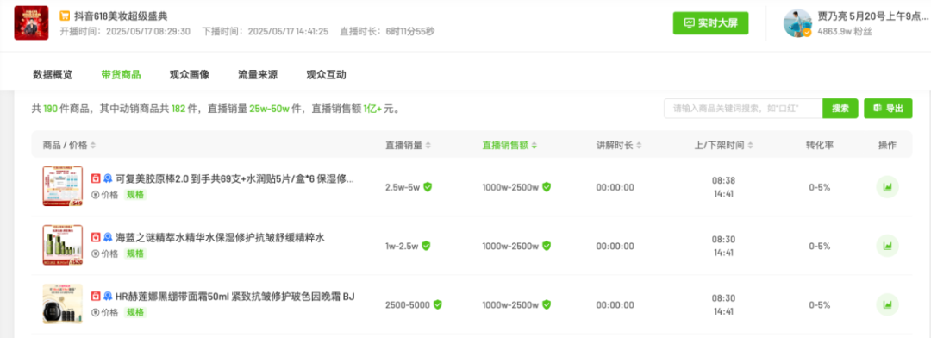
Task: Open 海蓝之谜精萃水 product title
Action: coord(220,237)
